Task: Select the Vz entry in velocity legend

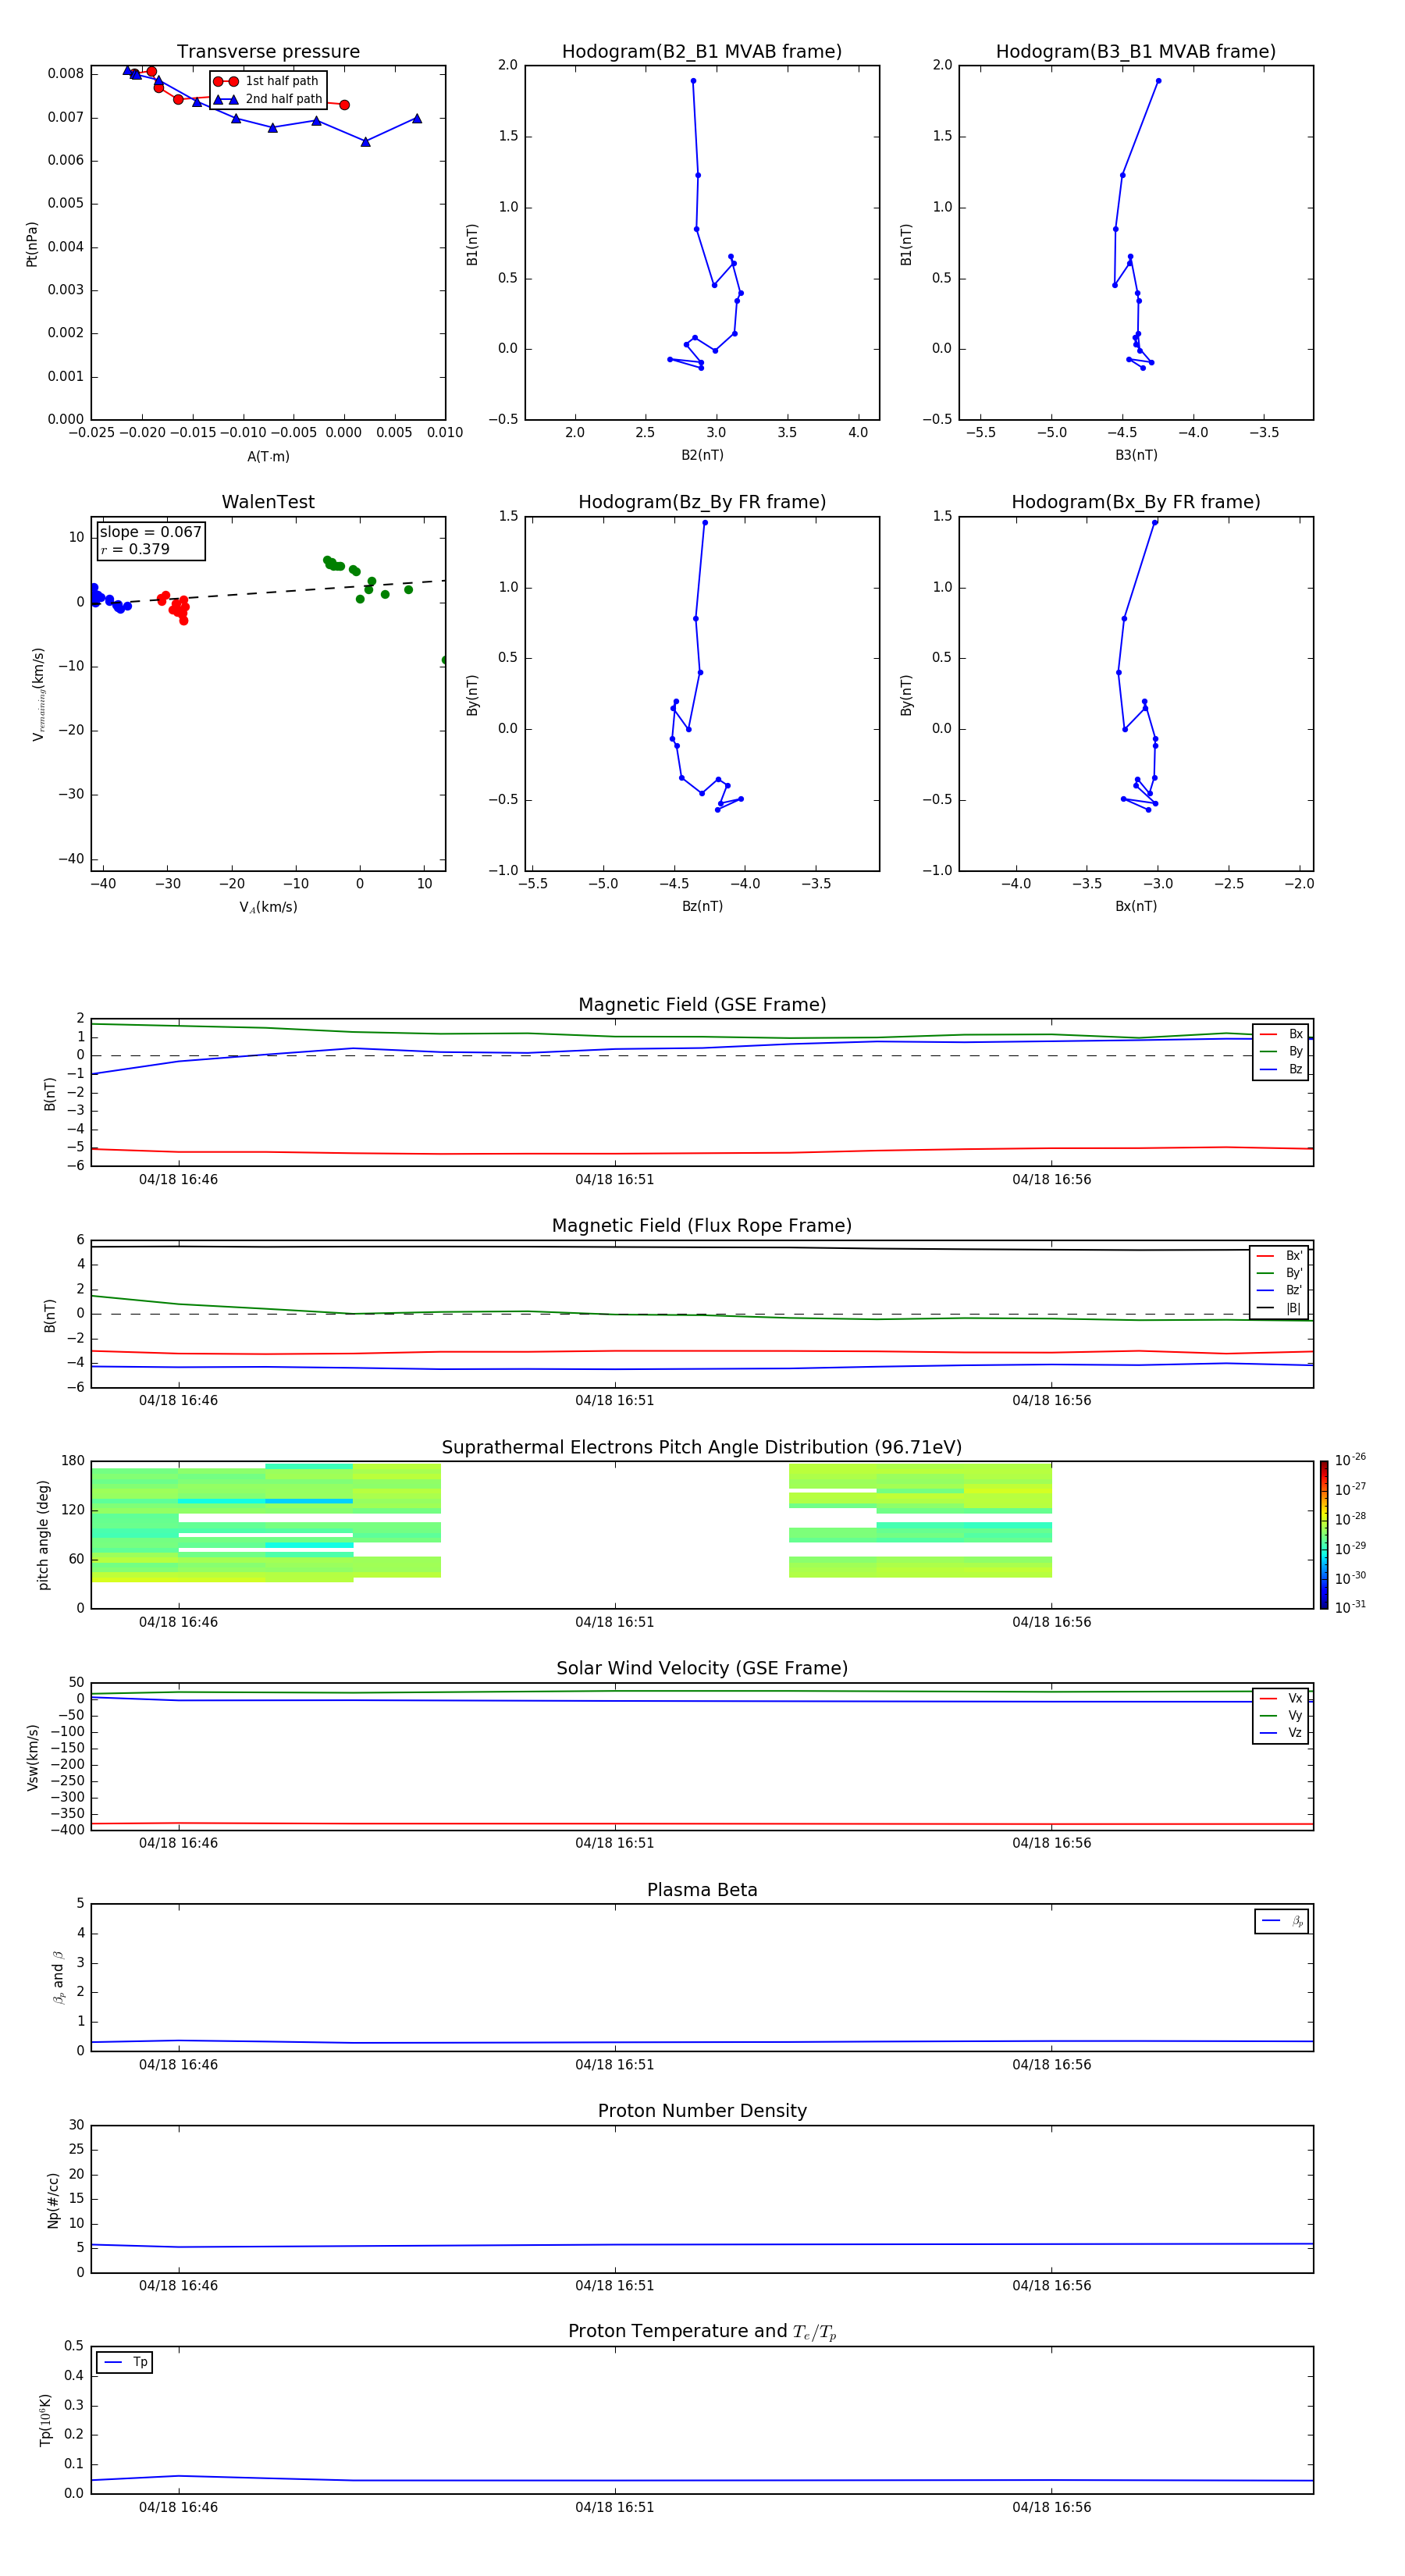Action: click(1281, 1733)
